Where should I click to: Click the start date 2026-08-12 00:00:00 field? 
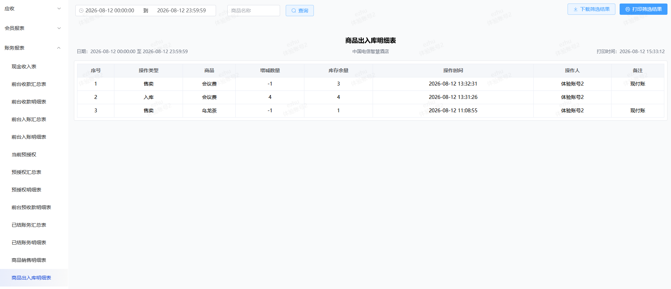click(x=110, y=11)
